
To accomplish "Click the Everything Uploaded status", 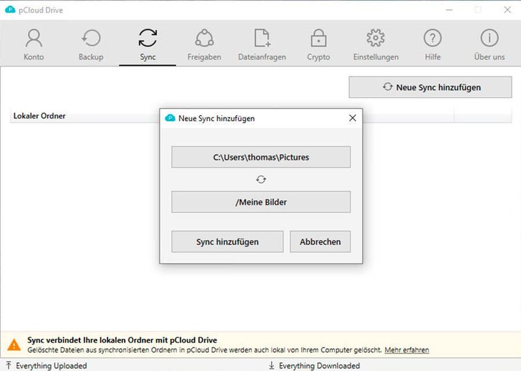I will pos(46,366).
